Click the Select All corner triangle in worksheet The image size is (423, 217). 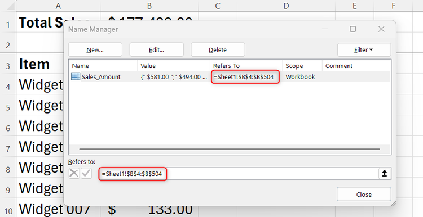click(10, 6)
